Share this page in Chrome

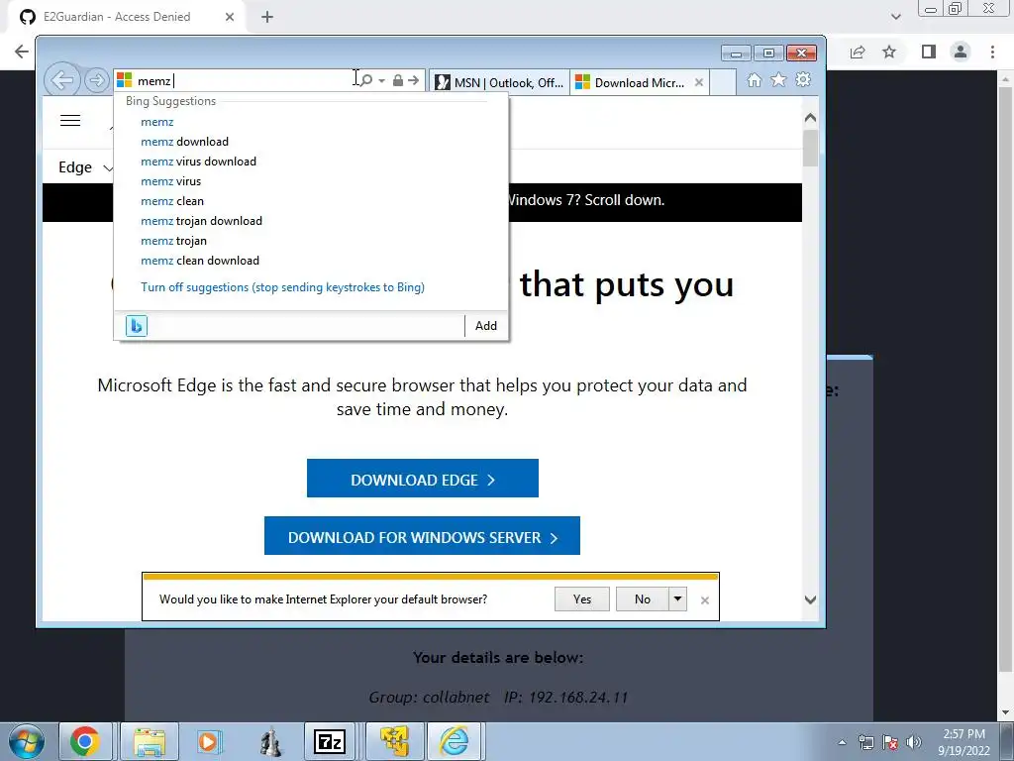pyautogui.click(x=858, y=52)
